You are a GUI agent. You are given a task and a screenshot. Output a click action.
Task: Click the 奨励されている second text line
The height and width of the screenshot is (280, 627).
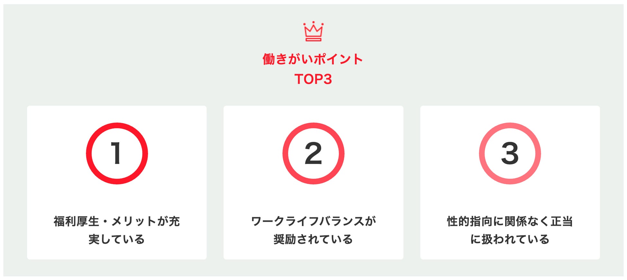coord(313,239)
